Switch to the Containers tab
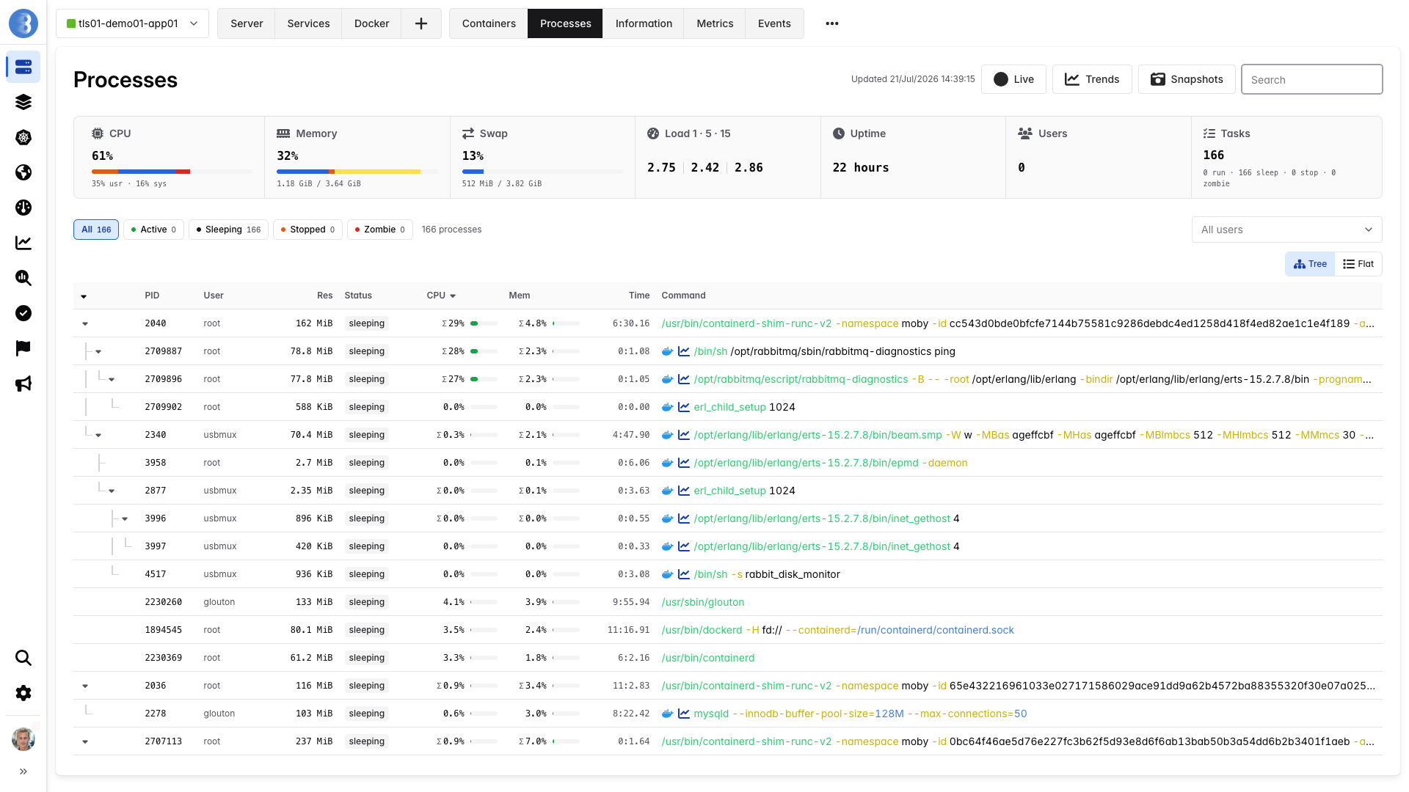The width and height of the screenshot is (1409, 792). [489, 23]
